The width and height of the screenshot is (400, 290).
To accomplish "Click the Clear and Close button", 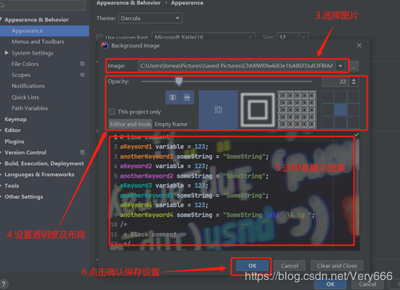I will [337, 265].
